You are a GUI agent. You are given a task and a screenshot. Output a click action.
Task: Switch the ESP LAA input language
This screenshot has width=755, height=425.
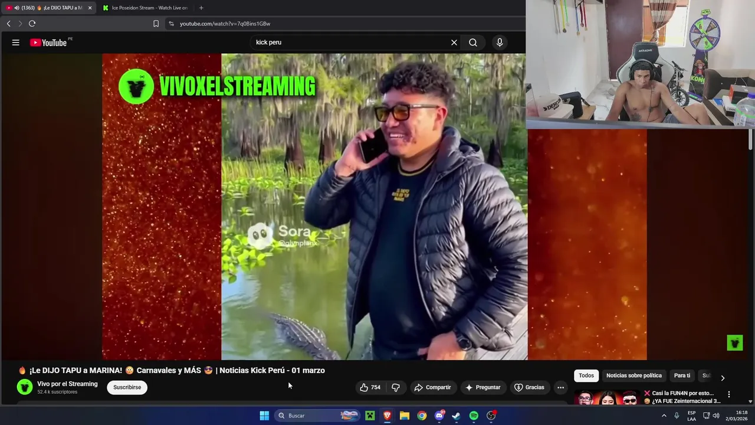pos(691,416)
